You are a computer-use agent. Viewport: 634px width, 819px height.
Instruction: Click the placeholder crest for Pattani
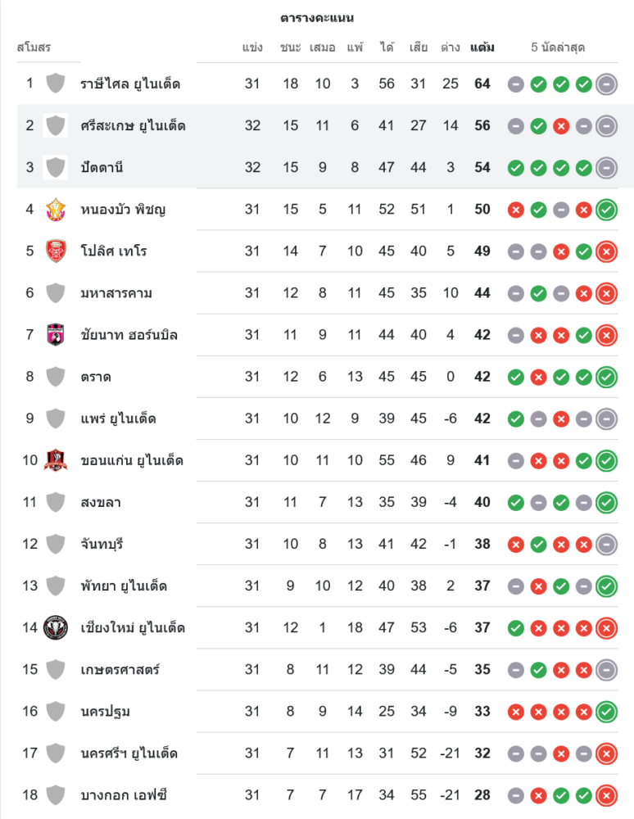[56, 168]
